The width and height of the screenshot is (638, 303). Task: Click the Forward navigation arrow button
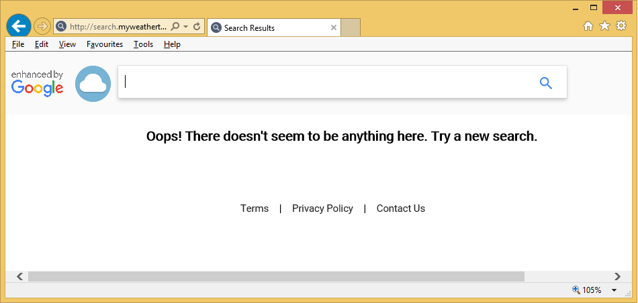pyautogui.click(x=42, y=27)
